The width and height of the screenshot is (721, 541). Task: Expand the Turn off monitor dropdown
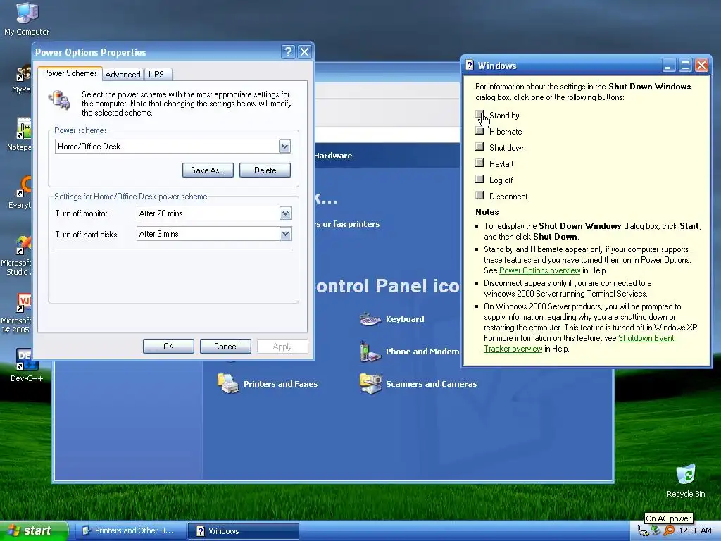pyautogui.click(x=285, y=213)
